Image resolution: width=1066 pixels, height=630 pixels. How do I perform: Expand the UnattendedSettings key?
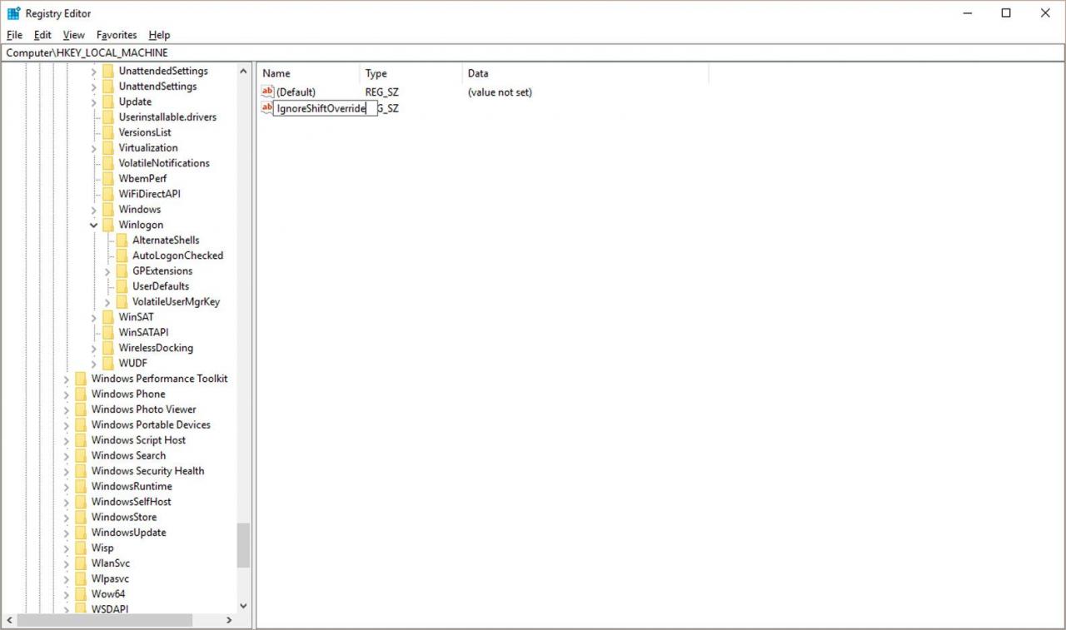coord(94,72)
